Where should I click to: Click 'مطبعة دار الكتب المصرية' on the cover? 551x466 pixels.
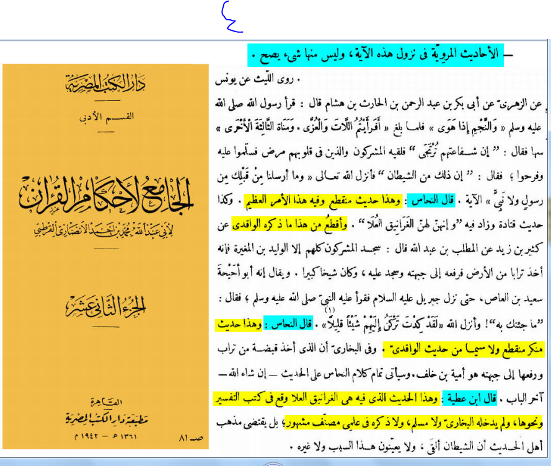coord(107,418)
